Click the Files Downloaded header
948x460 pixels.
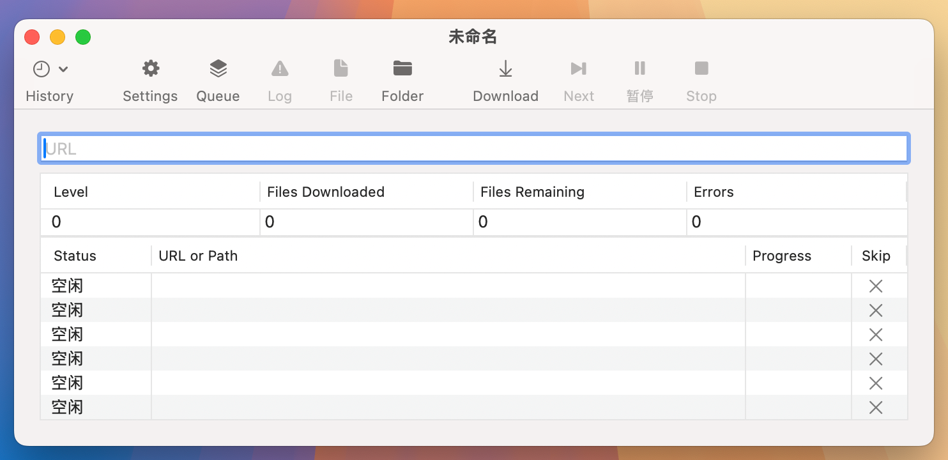(x=326, y=192)
